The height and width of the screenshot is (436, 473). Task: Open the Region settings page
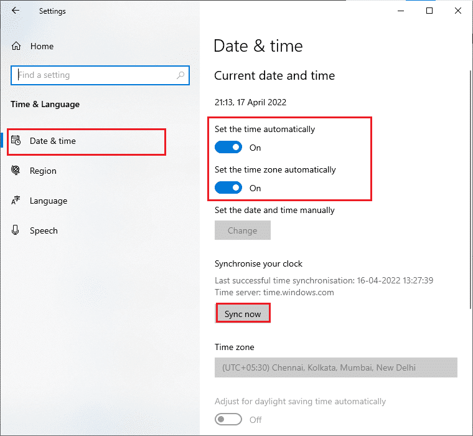43,171
